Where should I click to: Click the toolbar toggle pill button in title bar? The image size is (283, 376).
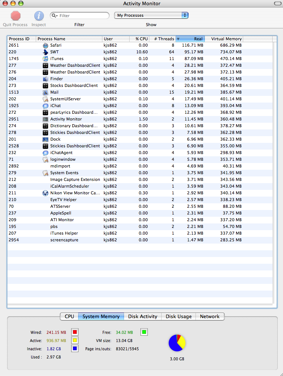click(278, 3)
